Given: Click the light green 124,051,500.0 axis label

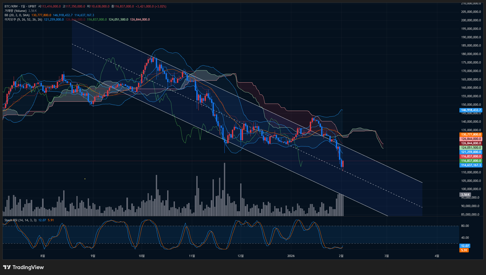Looking at the screenshot, I should click(x=471, y=148).
